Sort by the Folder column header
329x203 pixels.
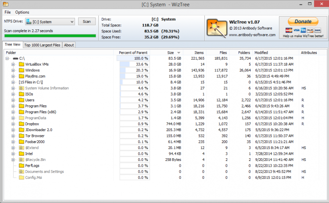click(x=11, y=53)
